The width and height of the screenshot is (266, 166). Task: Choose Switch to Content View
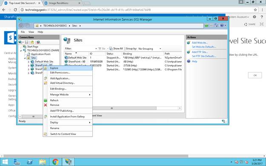coord(68,134)
